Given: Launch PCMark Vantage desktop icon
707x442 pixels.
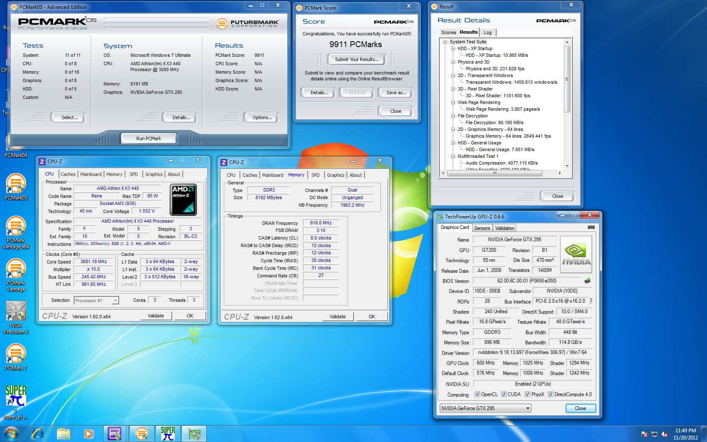Looking at the screenshot, I should [16, 275].
